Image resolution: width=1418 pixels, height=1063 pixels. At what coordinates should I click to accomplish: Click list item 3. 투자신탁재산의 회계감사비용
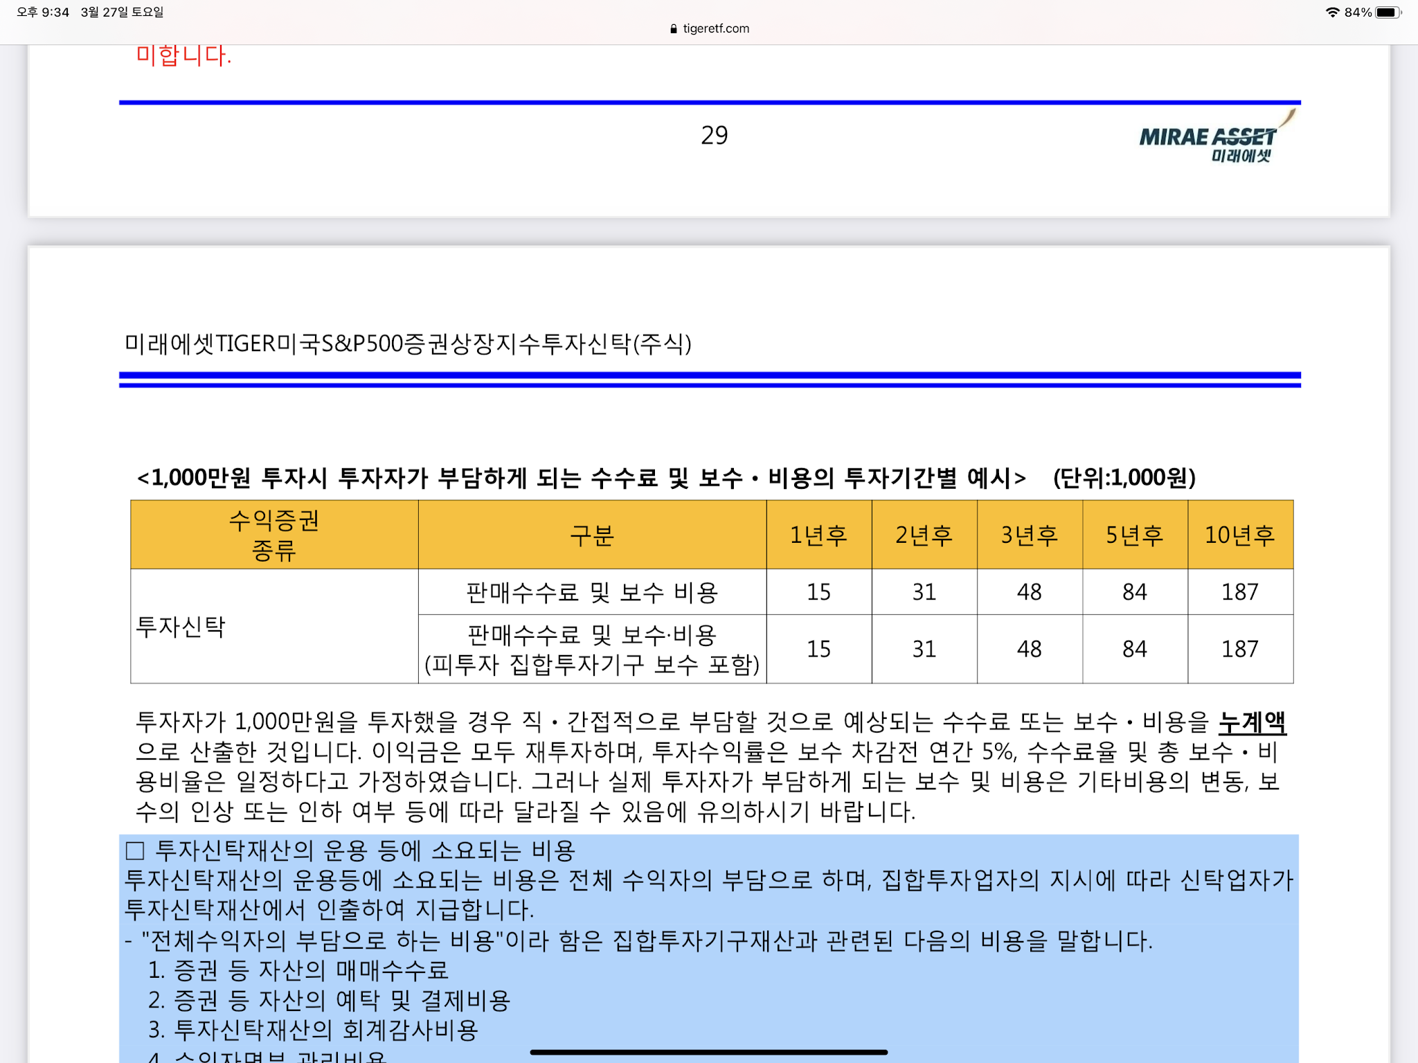(x=314, y=1030)
